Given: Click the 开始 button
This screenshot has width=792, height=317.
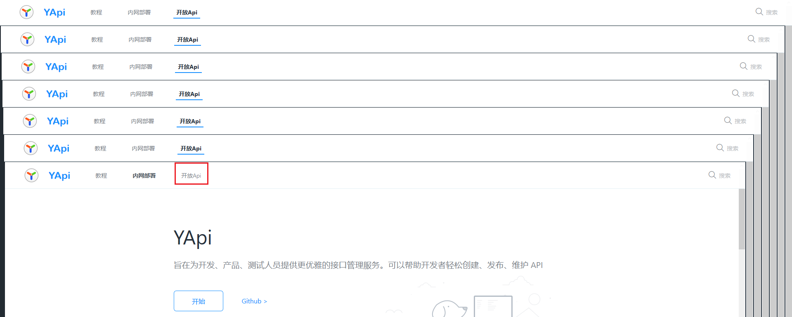Looking at the screenshot, I should click(x=199, y=301).
